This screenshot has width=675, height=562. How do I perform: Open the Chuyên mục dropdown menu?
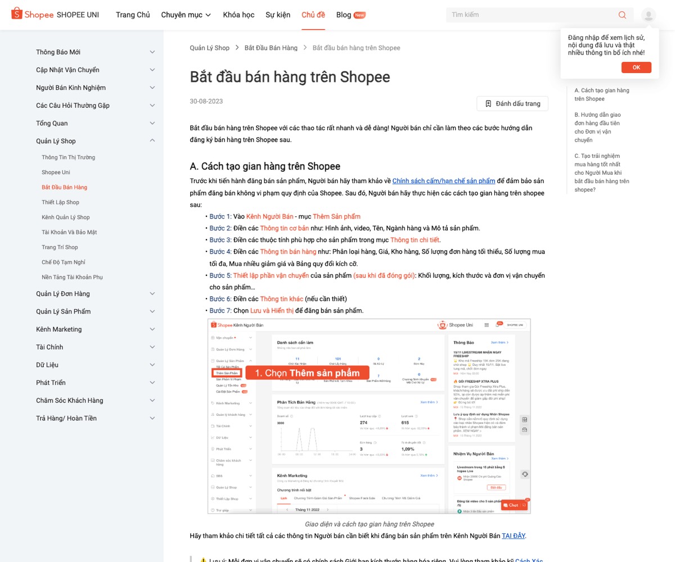click(186, 15)
